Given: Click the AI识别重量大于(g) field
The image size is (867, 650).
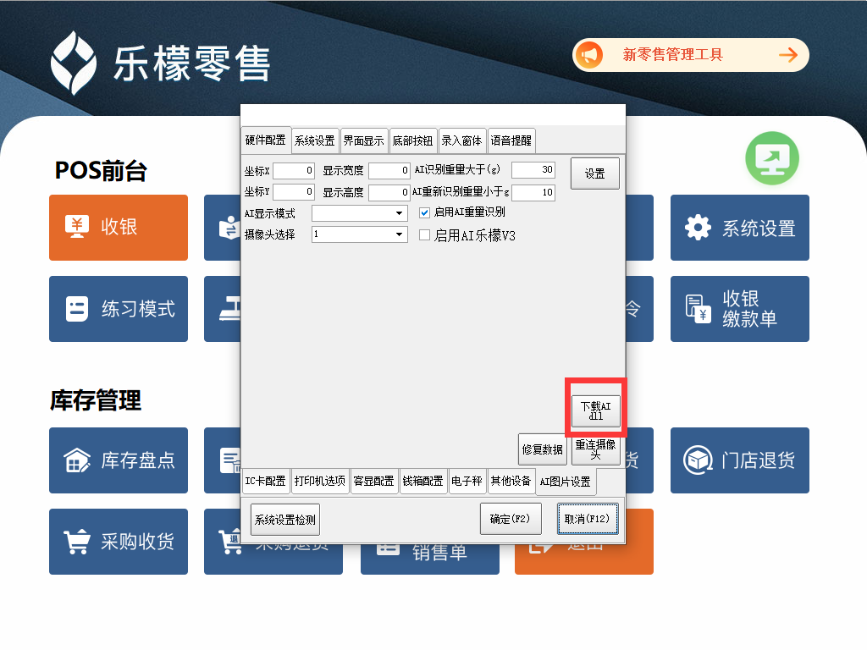Looking at the screenshot, I should pyautogui.click(x=533, y=169).
